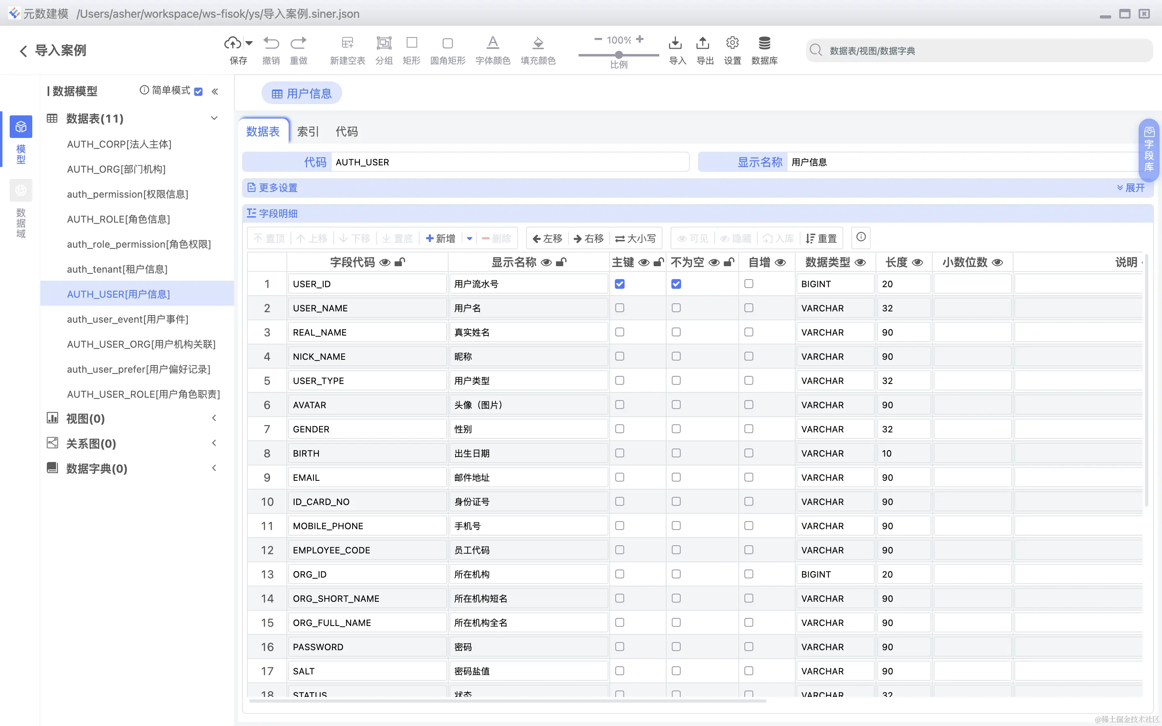Screen dimensions: 1162x726
Task: Open the Database icon in toolbar
Action: pyautogui.click(x=764, y=43)
